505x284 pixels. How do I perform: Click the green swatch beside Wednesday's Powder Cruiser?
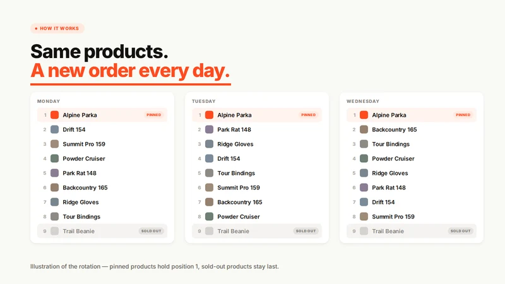(364, 158)
